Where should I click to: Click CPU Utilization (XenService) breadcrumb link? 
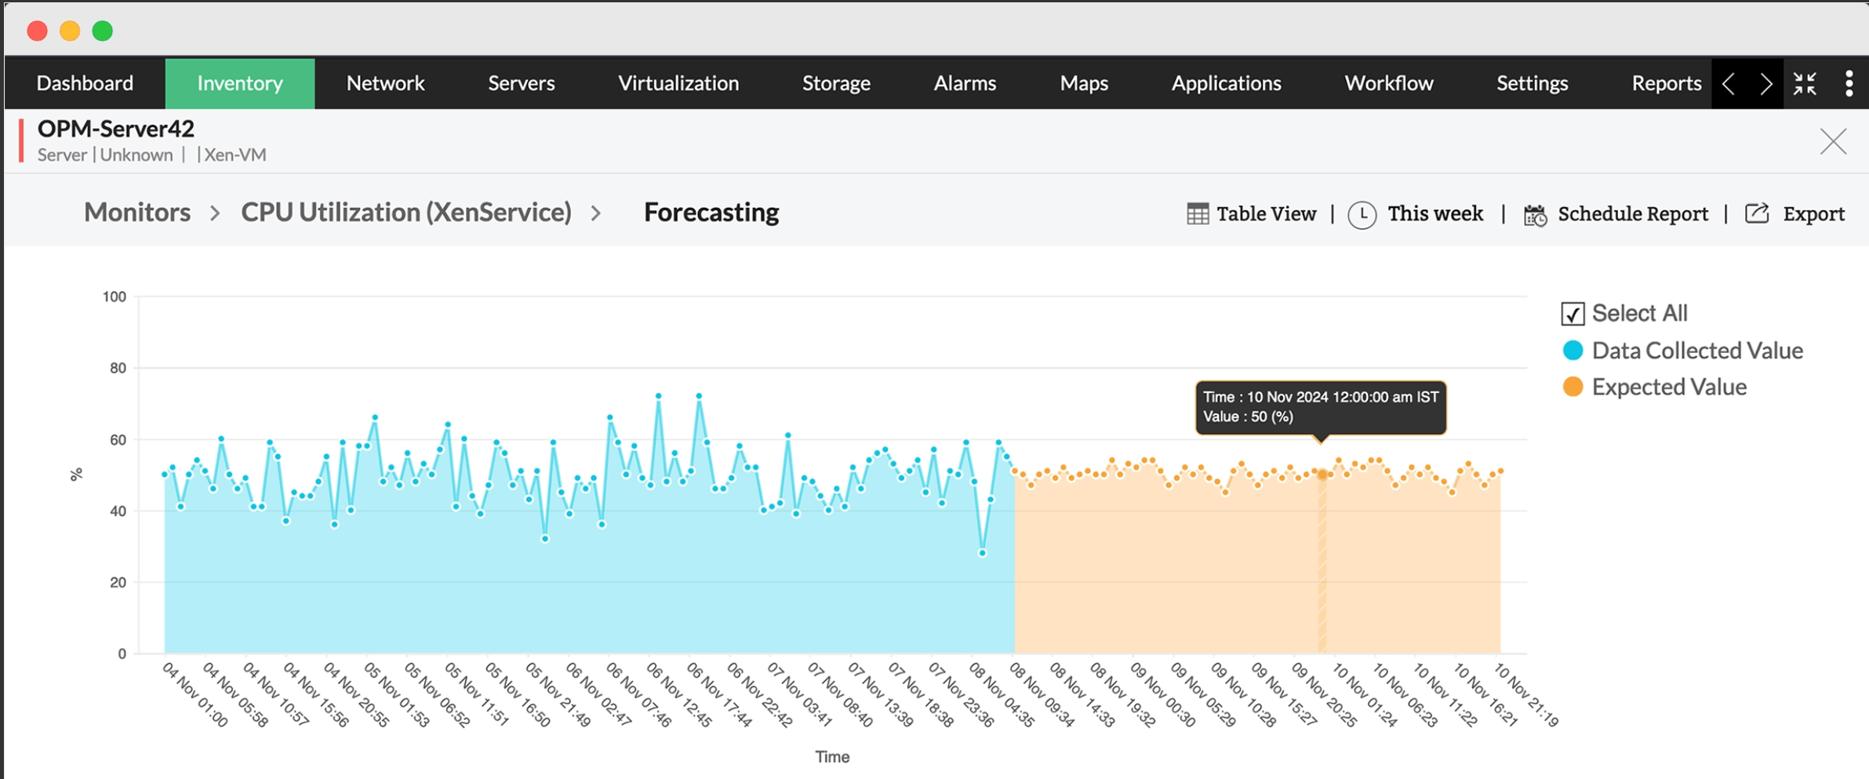[406, 213]
